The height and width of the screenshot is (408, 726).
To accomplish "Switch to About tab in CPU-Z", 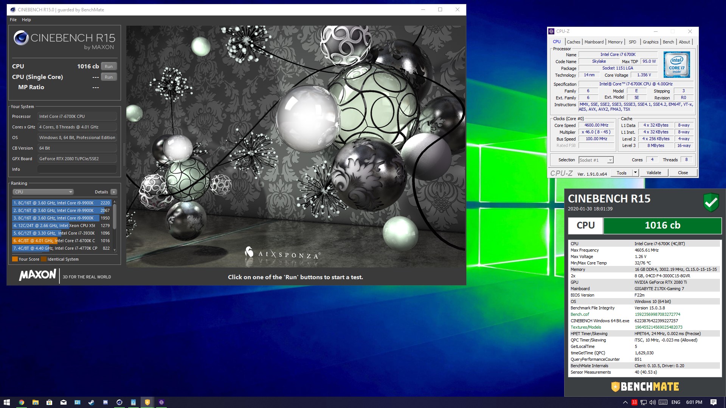I will pyautogui.click(x=684, y=42).
